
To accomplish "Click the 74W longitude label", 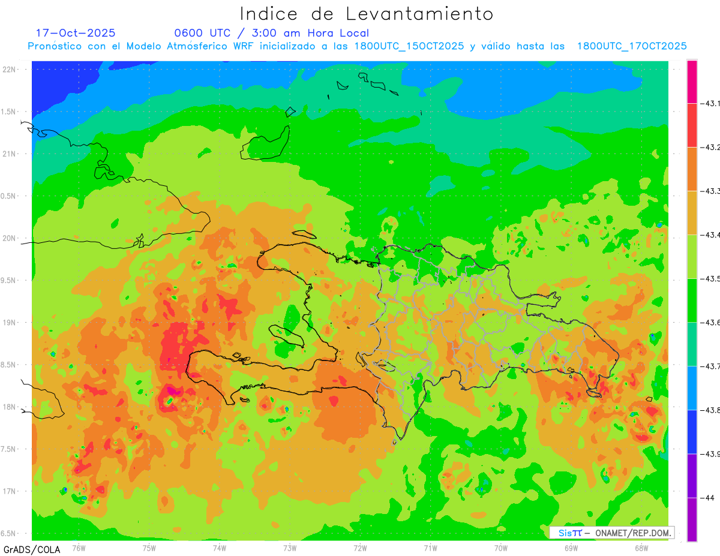I will pyautogui.click(x=219, y=548).
